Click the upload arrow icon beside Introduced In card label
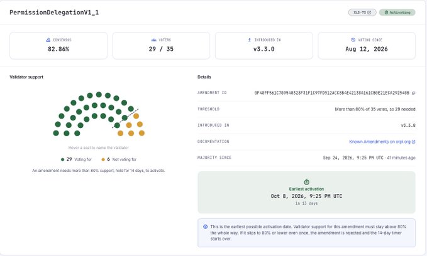The image size is (427, 256). point(250,40)
